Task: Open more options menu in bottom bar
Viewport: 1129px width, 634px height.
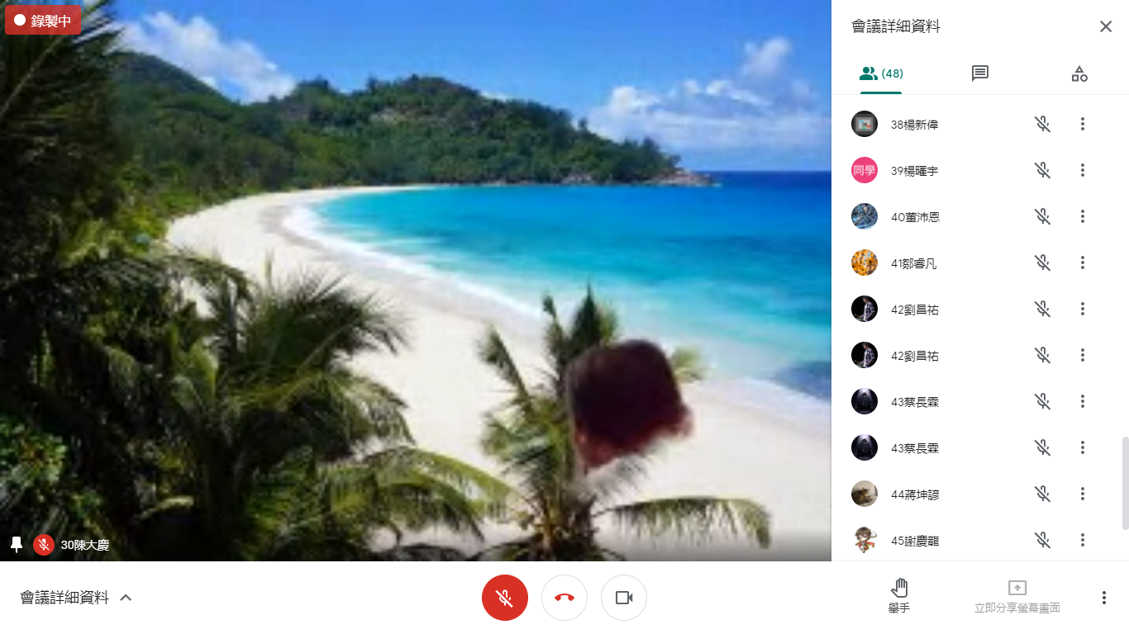Action: tap(1104, 598)
